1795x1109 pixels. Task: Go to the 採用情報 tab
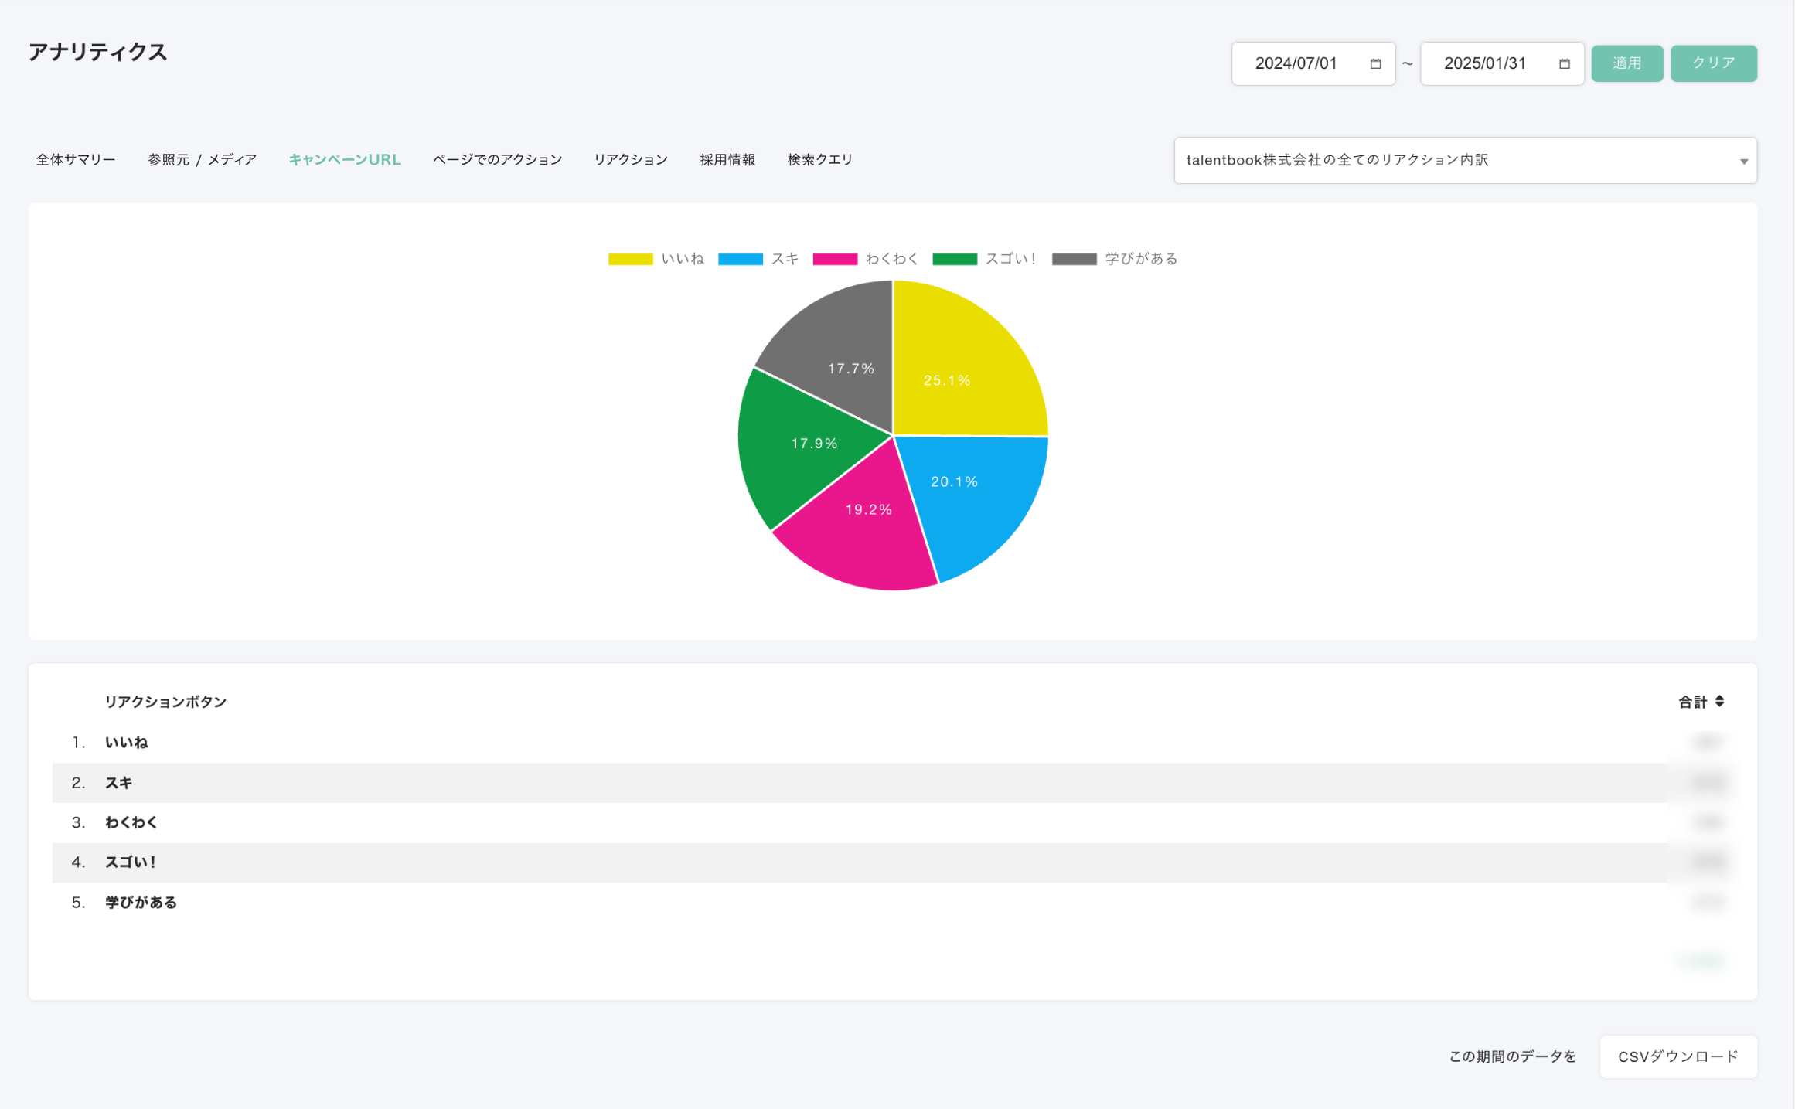(x=727, y=159)
